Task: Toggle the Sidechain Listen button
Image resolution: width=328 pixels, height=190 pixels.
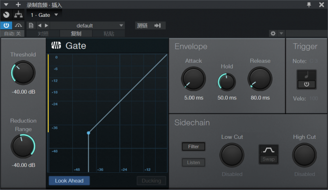Action: 193,163
